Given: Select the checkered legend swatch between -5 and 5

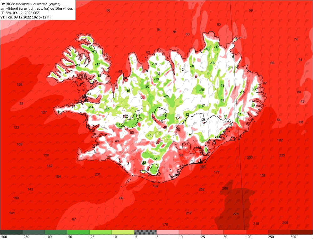Looking at the screenshot, I should (x=145, y=232).
